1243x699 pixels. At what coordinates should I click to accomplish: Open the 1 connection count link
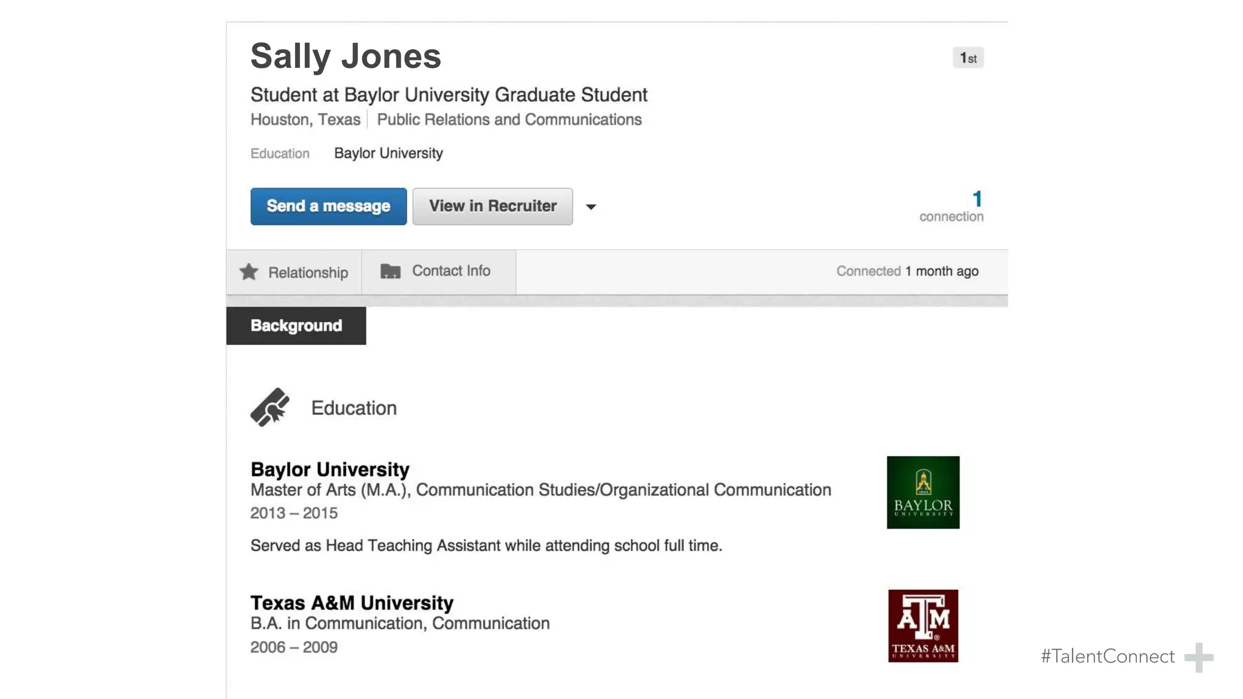click(976, 200)
